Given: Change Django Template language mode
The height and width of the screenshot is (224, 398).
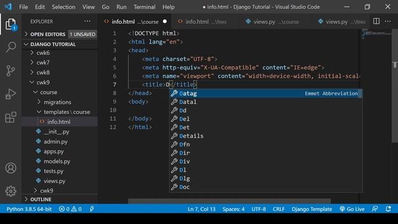Looking at the screenshot, I should [x=312, y=209].
